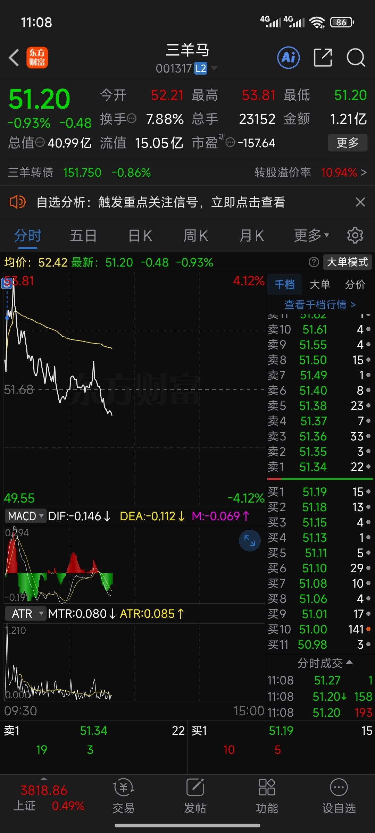This screenshot has height=833, width=375.
Task: Tap the 买6 51.10 order row
Action: click(319, 568)
